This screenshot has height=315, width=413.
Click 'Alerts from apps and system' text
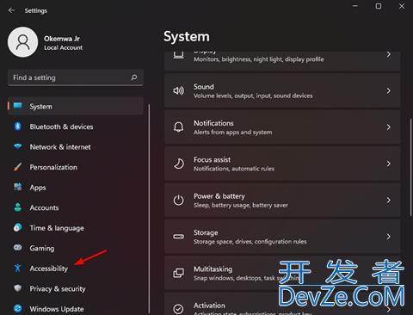click(x=233, y=133)
